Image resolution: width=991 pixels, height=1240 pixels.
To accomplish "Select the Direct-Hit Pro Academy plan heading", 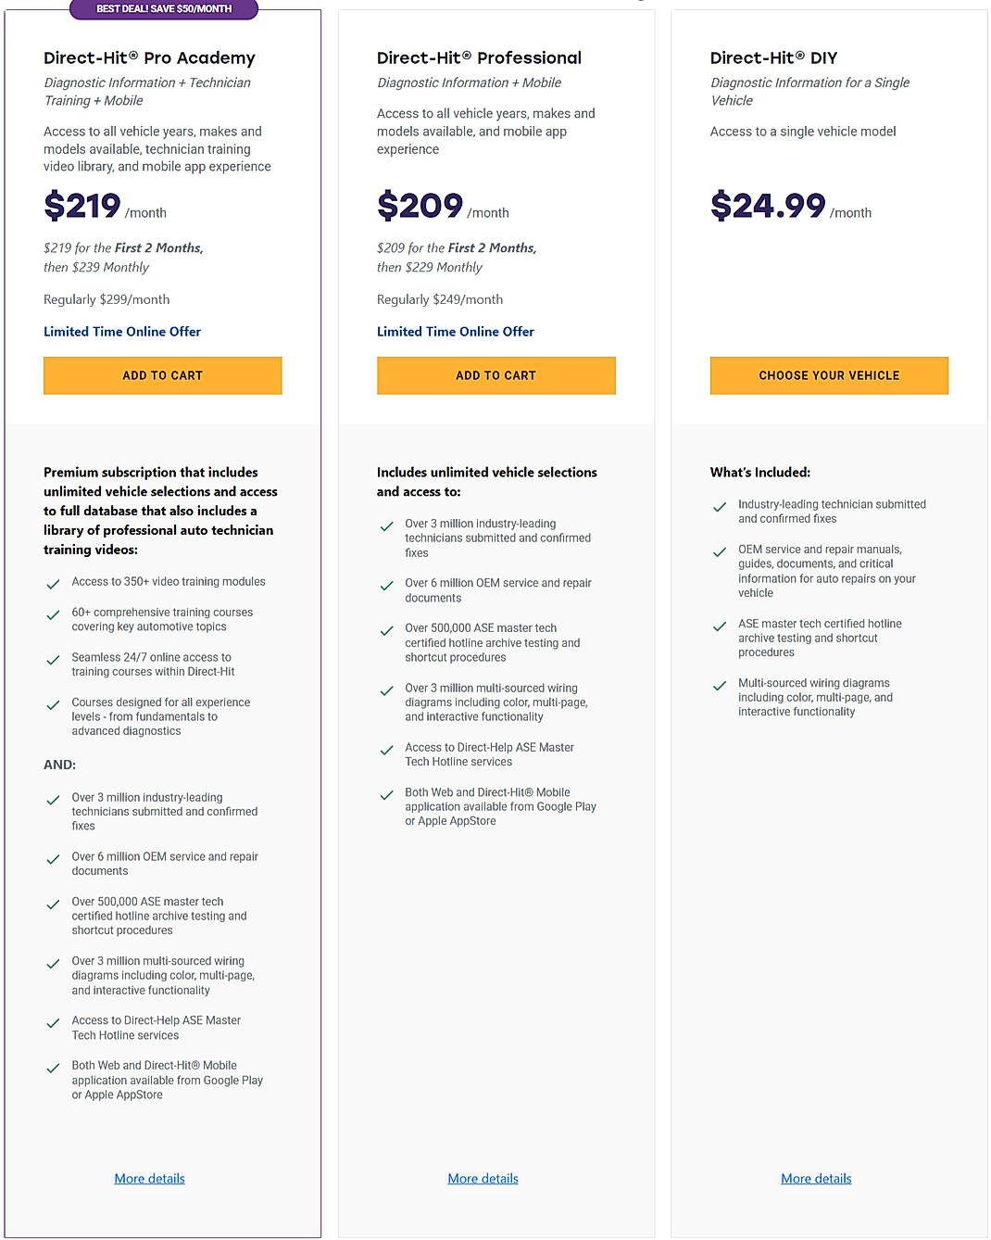I will [x=149, y=57].
